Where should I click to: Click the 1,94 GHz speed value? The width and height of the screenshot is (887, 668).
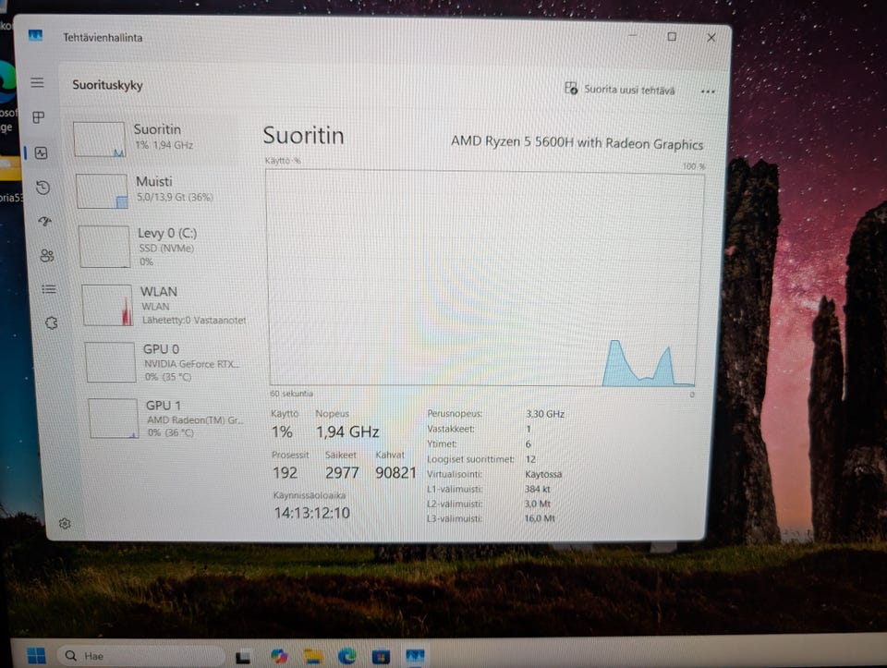pyautogui.click(x=347, y=432)
